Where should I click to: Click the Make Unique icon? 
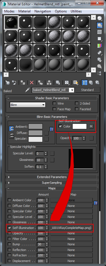[x=49, y=83]
